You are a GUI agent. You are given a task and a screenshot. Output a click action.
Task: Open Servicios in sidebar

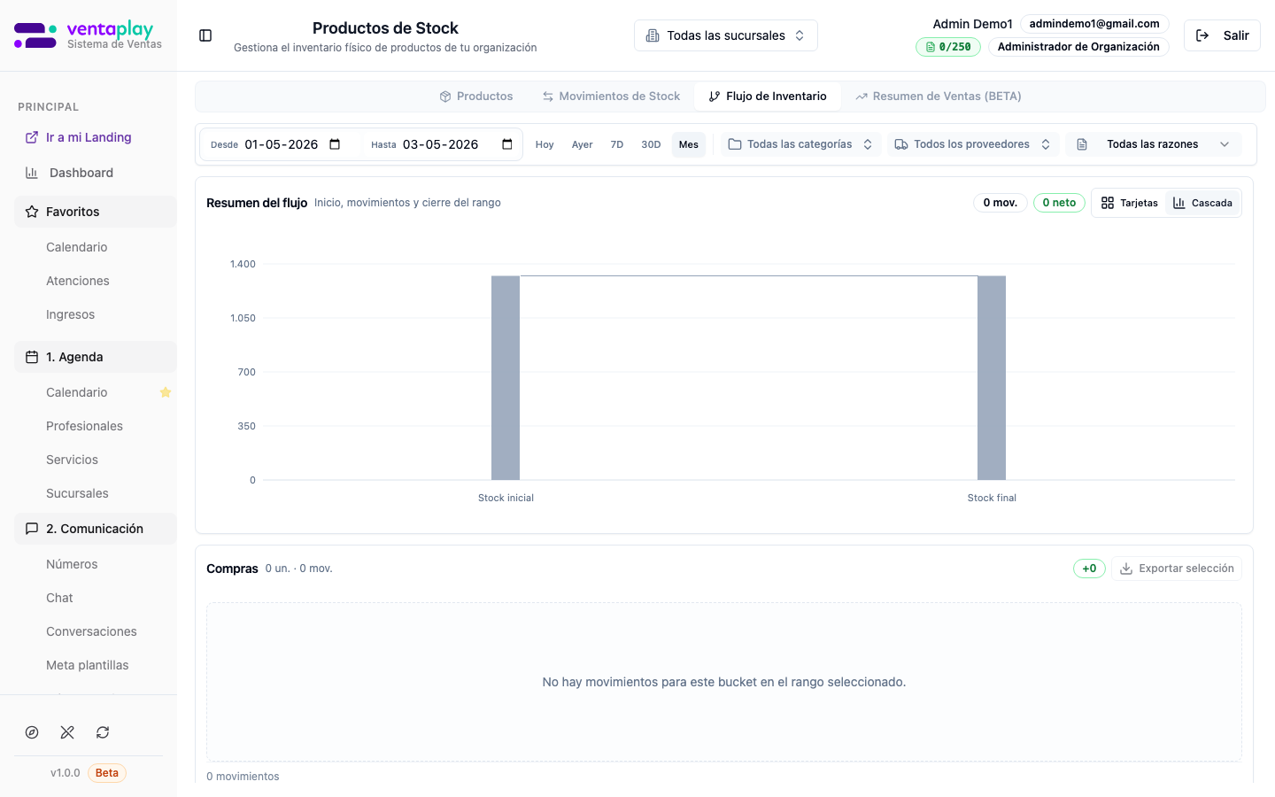point(73,460)
